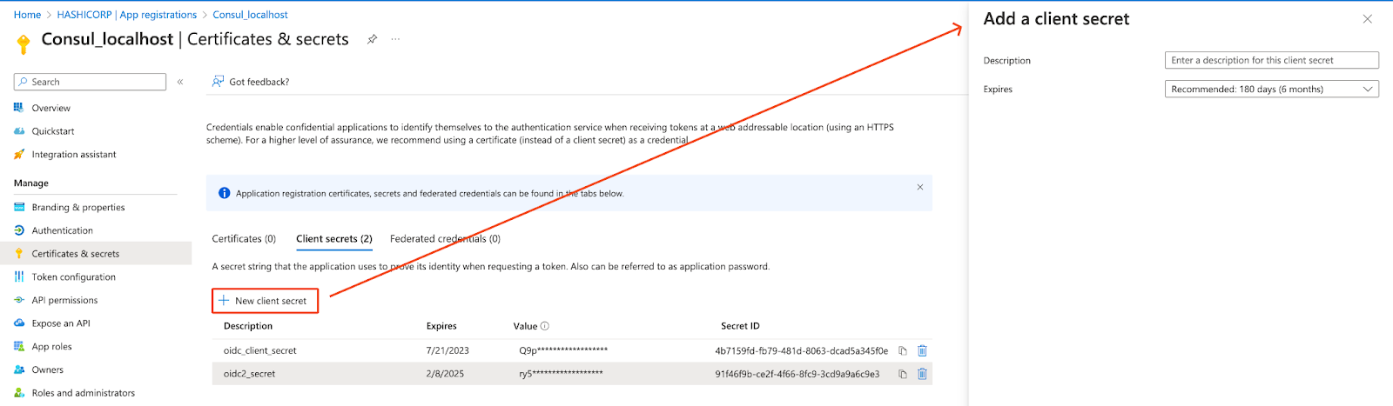1393x406 pixels.
Task: Collapse the left navigation menu
Action: coord(180,82)
